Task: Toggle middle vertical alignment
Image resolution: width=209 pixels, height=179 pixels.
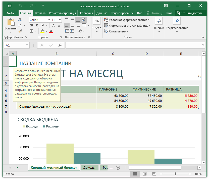Action: point(72,20)
